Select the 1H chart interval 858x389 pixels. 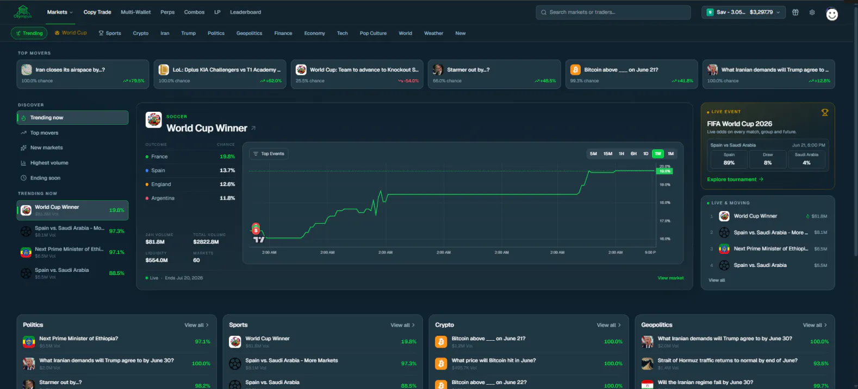pyautogui.click(x=621, y=154)
